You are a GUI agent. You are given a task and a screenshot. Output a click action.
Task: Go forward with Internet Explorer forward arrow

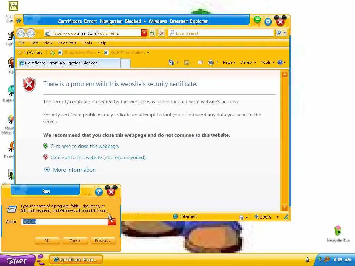tap(31, 33)
